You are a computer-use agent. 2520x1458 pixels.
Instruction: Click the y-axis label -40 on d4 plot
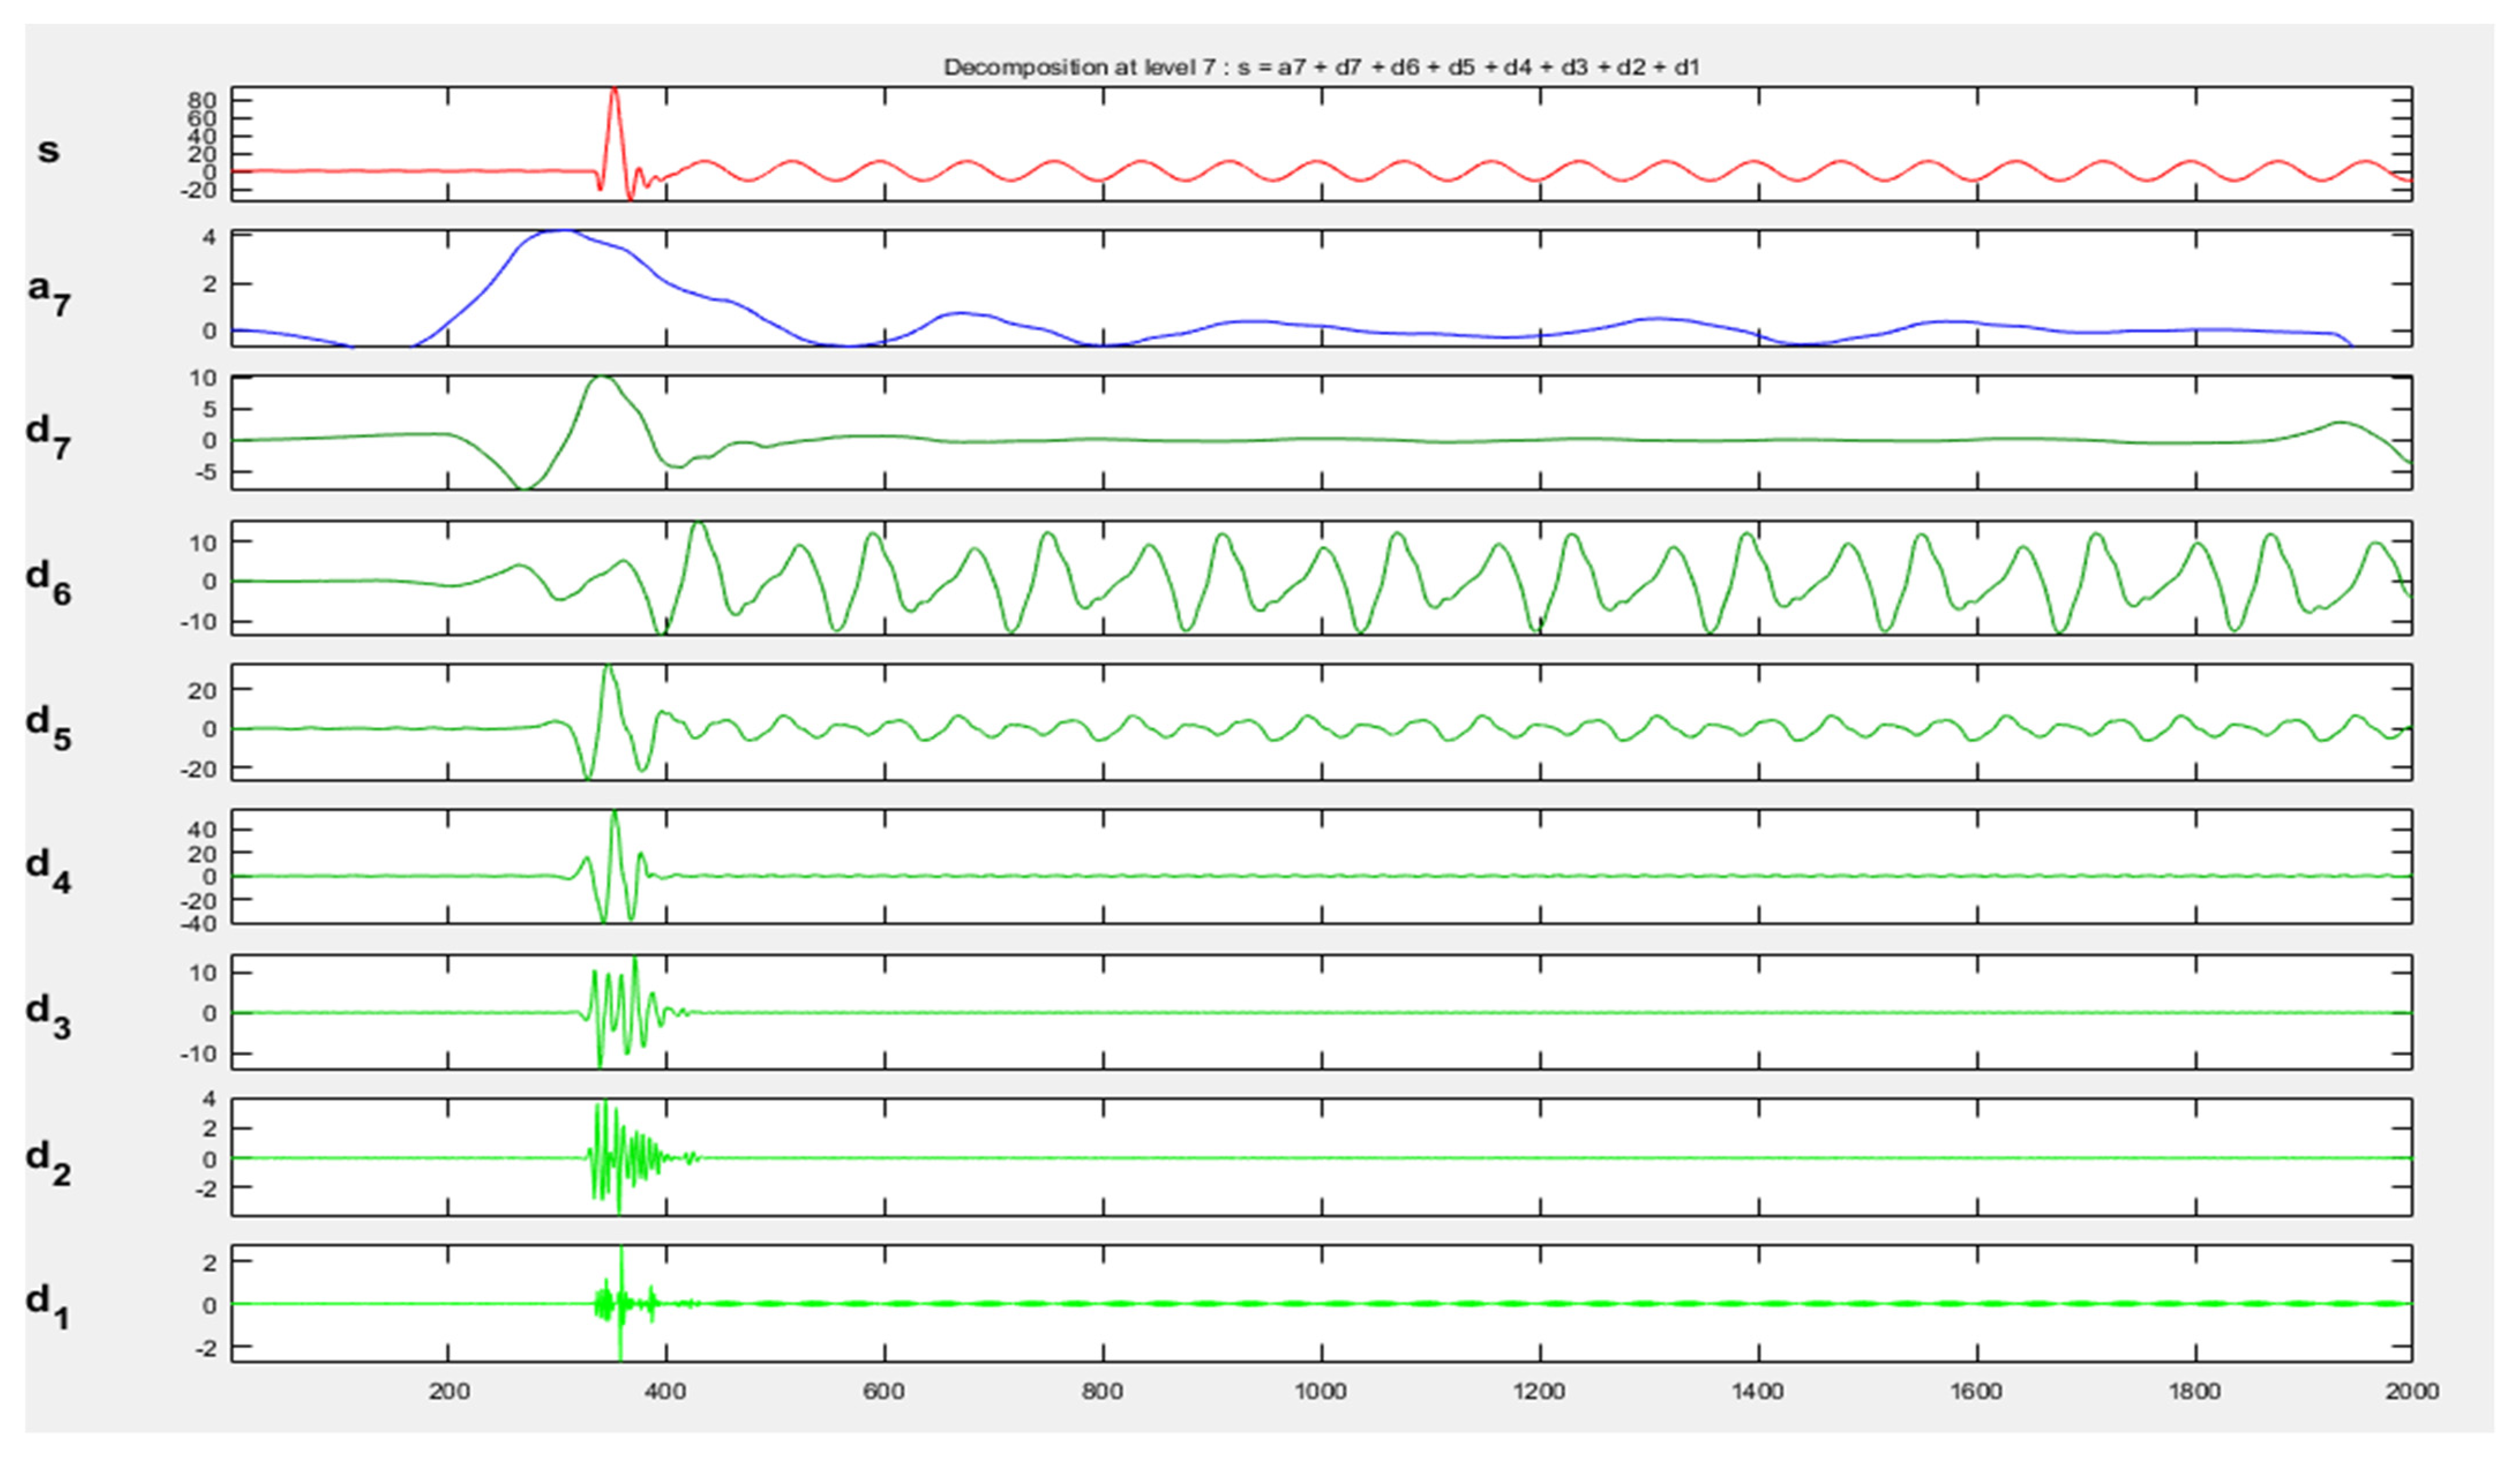coord(198,924)
